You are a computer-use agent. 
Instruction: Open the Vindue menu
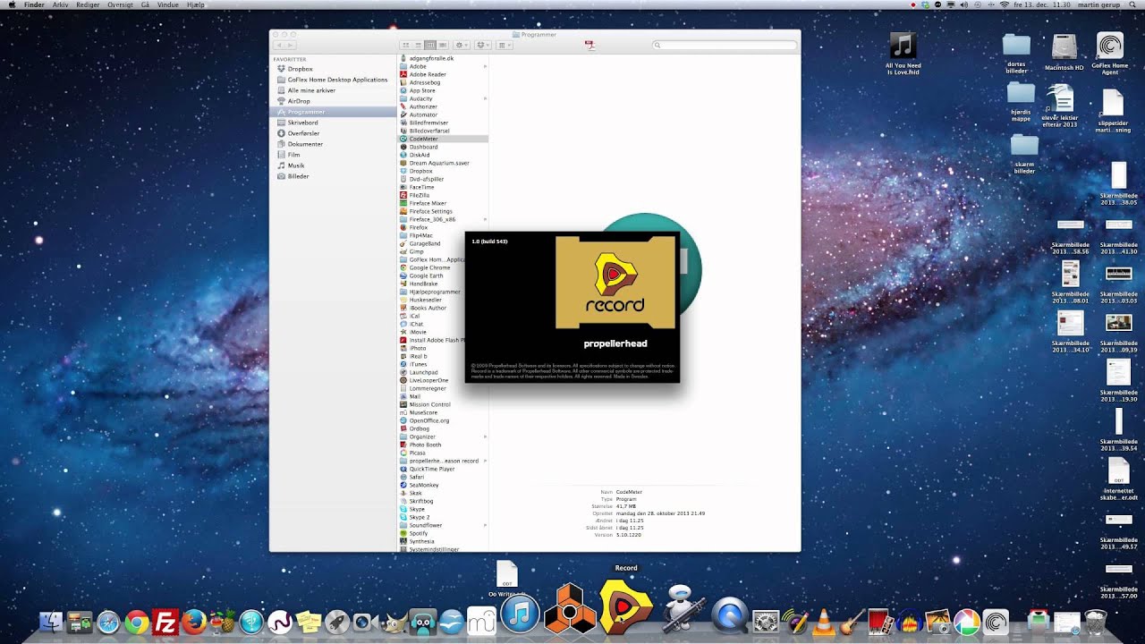point(167,4)
